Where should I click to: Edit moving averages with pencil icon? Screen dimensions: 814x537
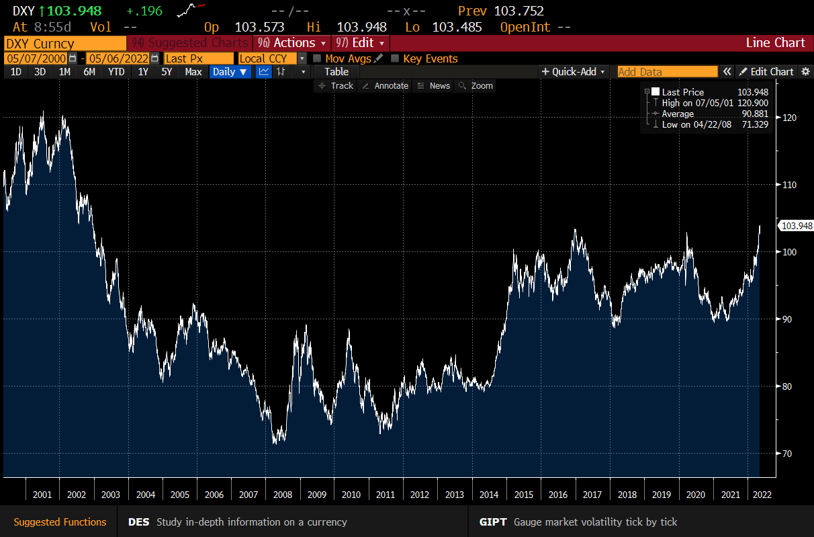pos(379,58)
